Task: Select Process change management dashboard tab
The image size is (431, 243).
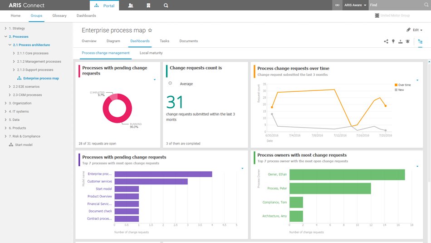Action: pos(106,53)
